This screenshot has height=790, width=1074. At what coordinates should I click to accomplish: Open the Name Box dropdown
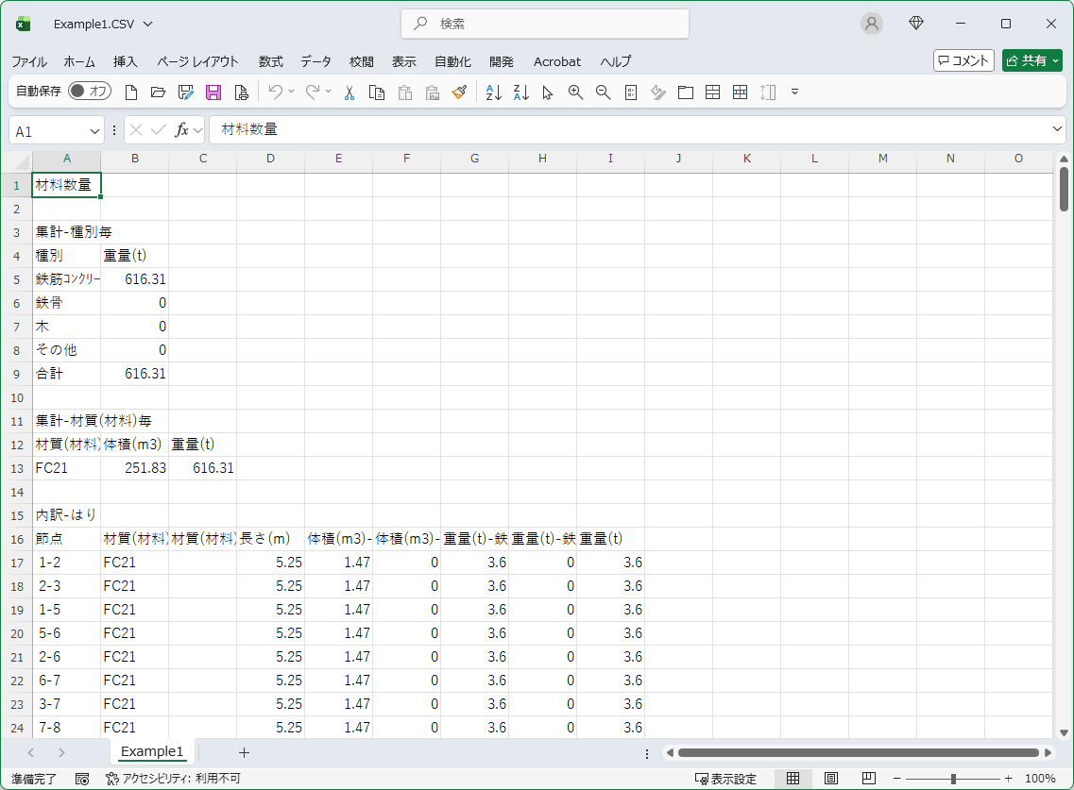[x=94, y=131]
